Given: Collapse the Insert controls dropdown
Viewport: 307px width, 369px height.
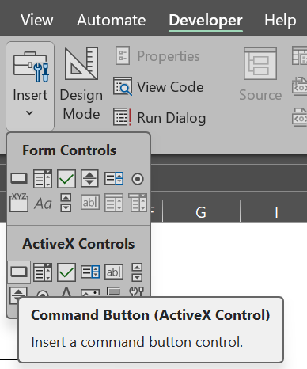Looking at the screenshot, I should (x=30, y=86).
